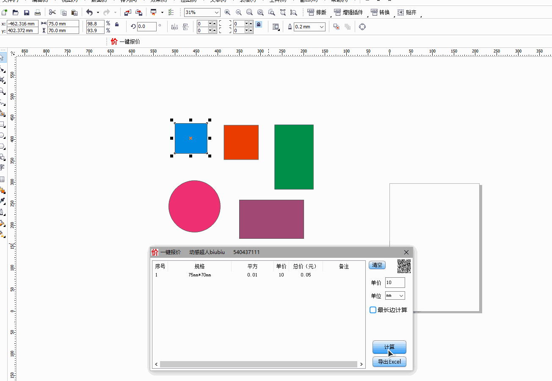This screenshot has width=552, height=381.
Task: Select the Rectangle tool in toolbox
Action: tap(2, 124)
